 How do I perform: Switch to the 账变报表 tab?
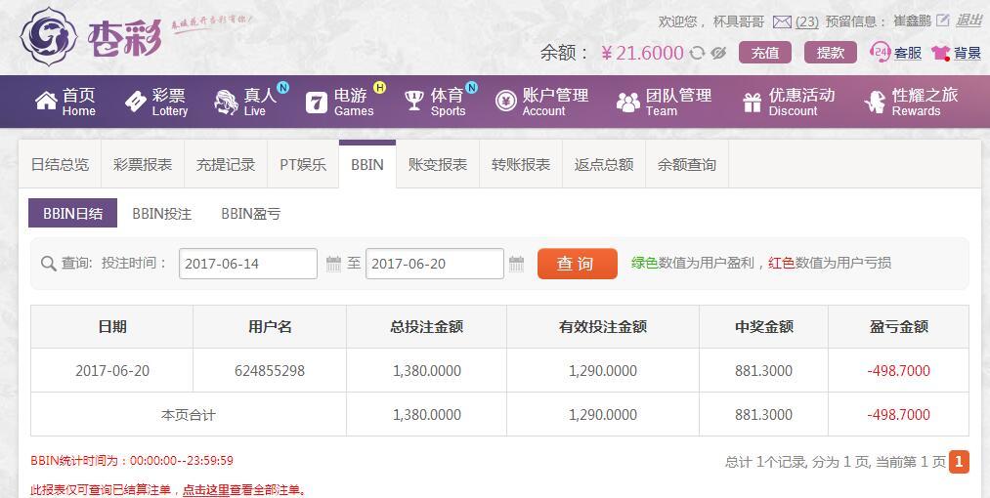coord(438,165)
